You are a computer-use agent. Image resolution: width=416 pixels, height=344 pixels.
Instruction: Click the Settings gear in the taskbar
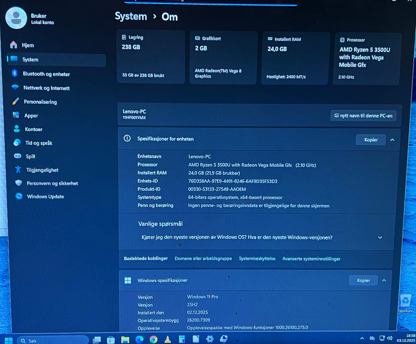click(x=210, y=339)
